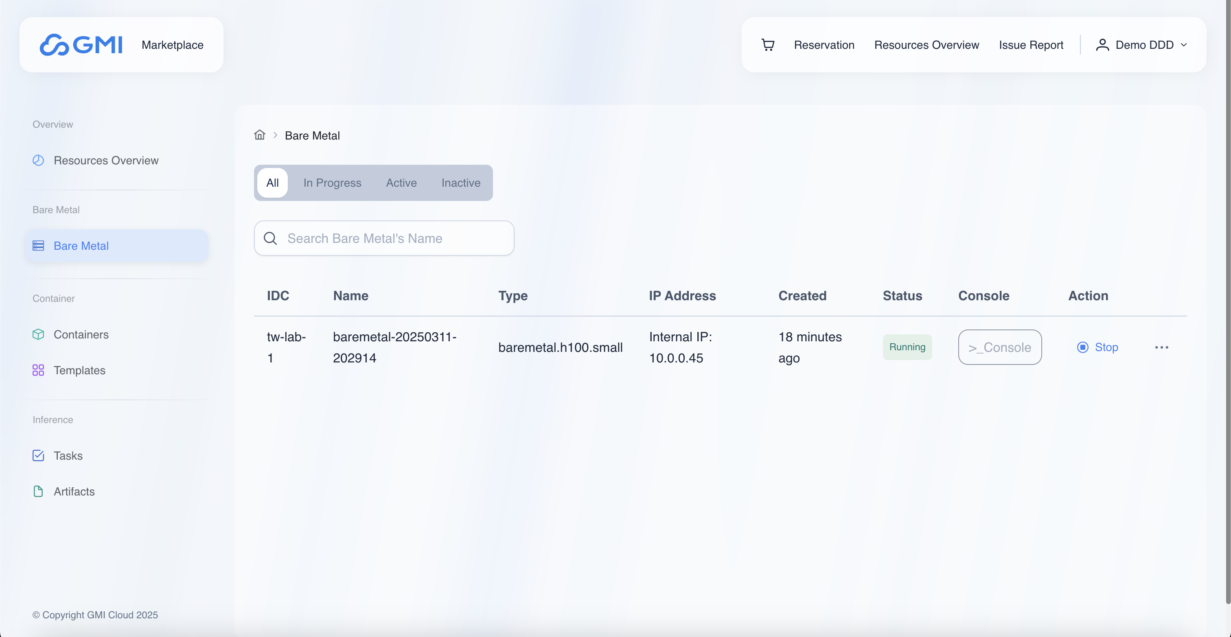This screenshot has width=1231, height=637.
Task: Open Tasks from the sidebar
Action: click(117, 456)
